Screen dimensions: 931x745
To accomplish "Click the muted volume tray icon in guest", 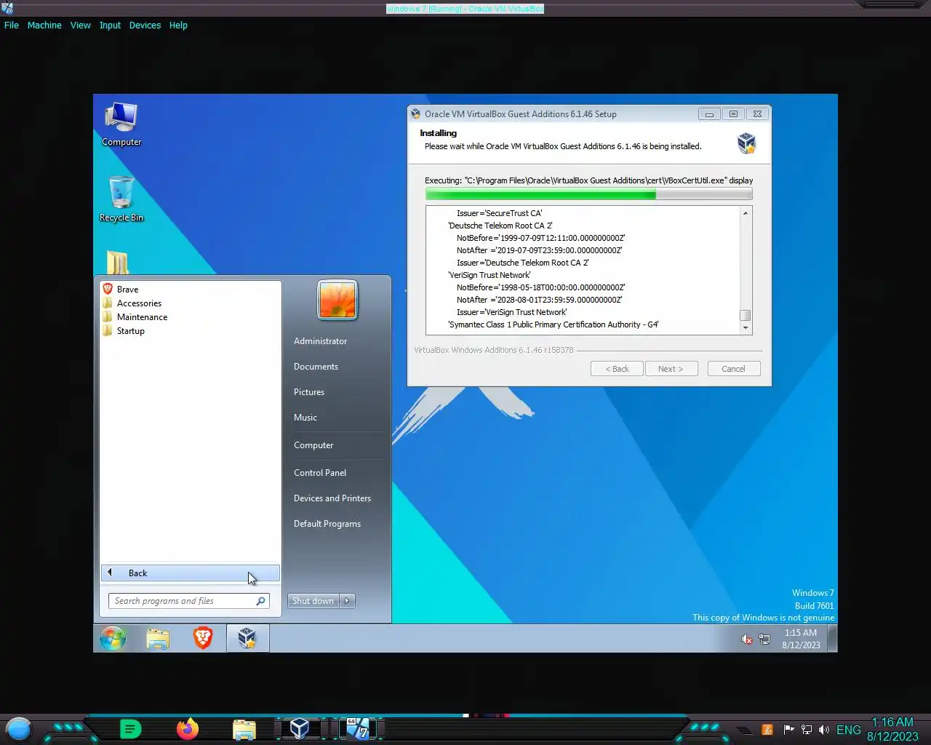I will coord(747,639).
